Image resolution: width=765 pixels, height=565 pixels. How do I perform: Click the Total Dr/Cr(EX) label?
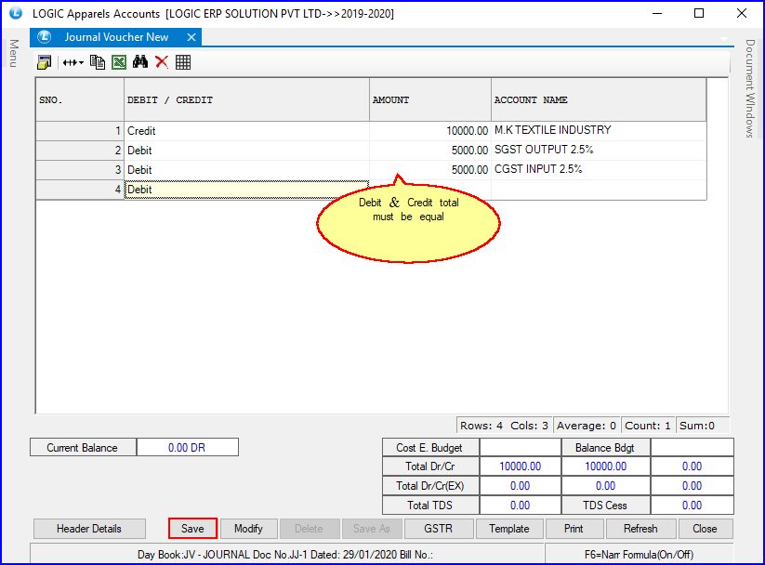(430, 486)
